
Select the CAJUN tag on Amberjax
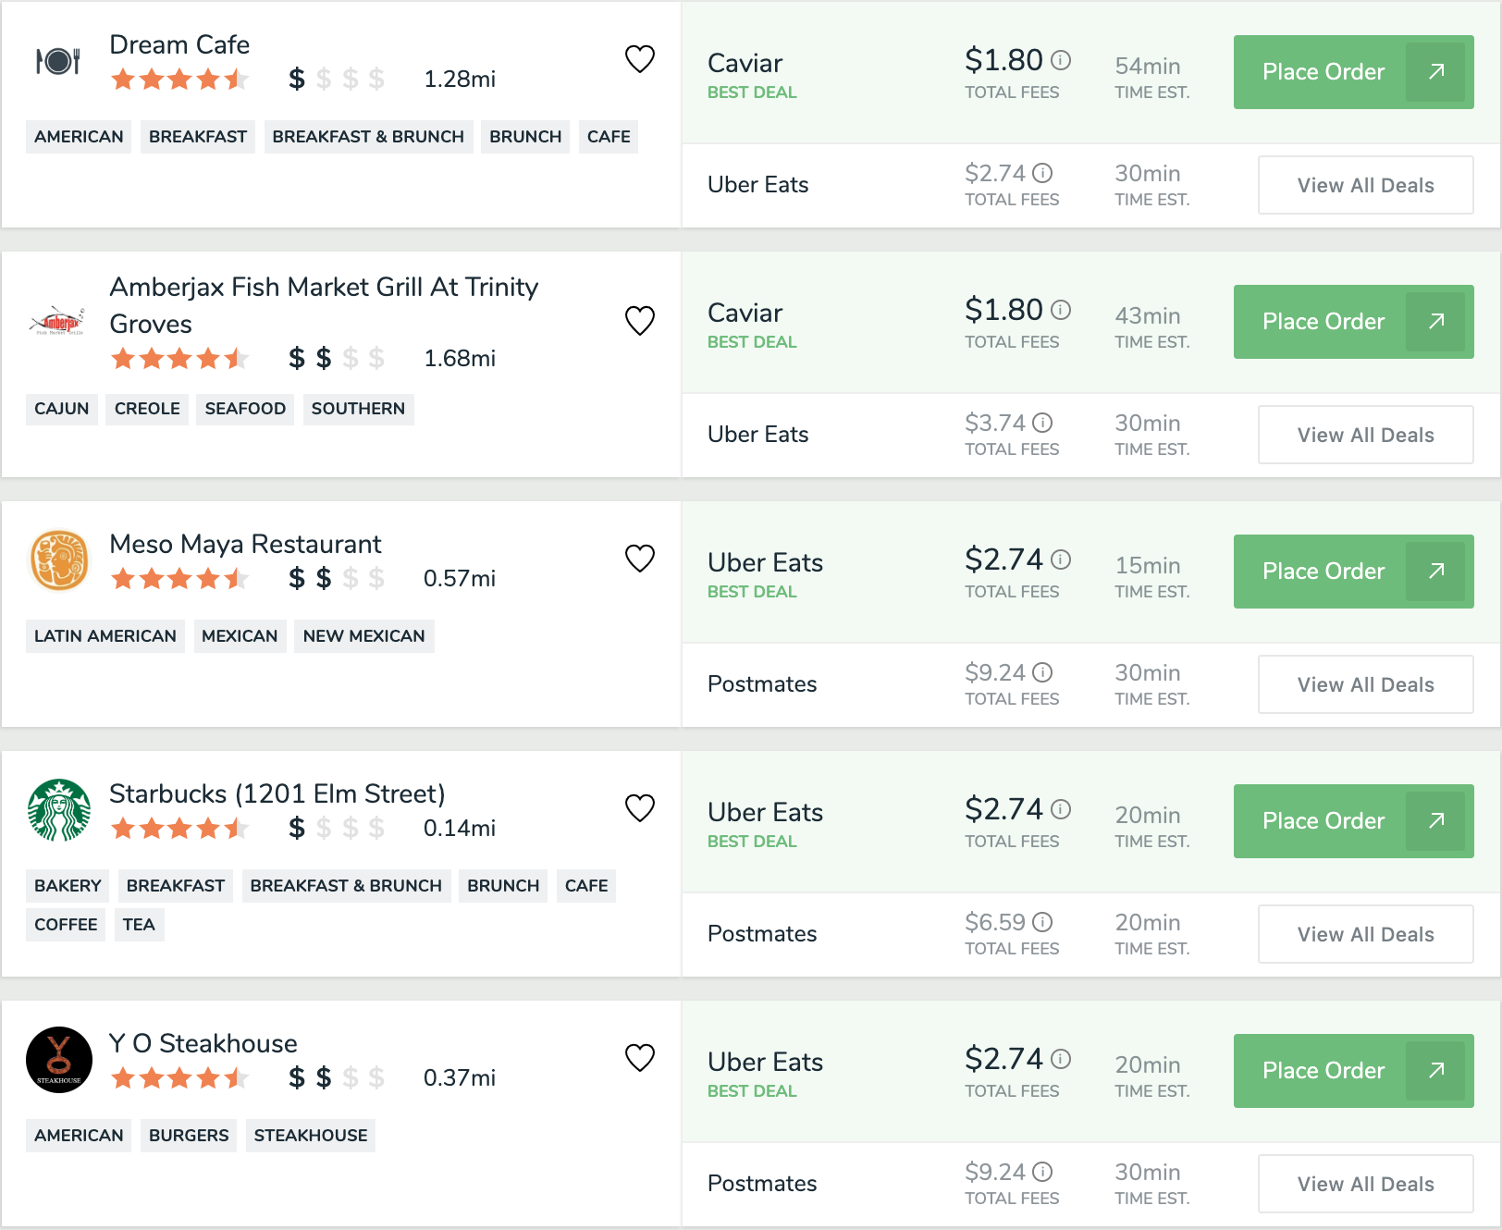(x=62, y=409)
